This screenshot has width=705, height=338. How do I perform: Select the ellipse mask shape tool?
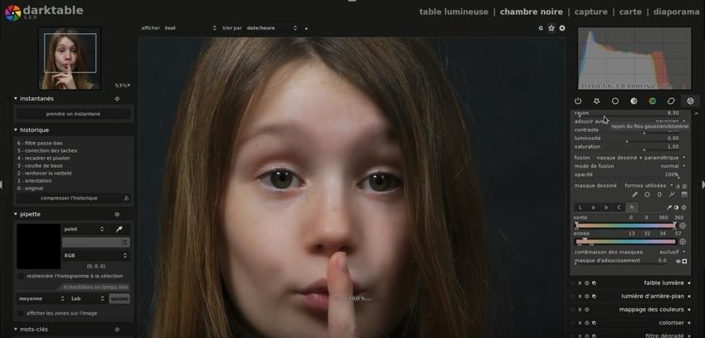[x=659, y=194]
